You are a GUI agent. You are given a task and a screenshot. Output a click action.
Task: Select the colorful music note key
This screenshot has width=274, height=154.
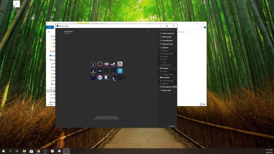[x=100, y=77]
